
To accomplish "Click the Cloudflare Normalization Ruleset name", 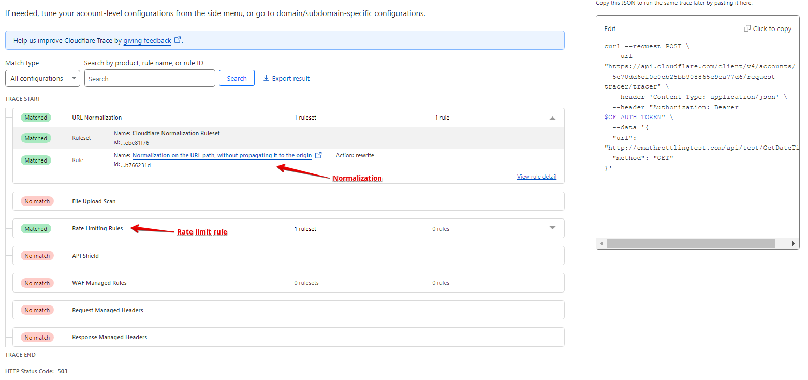I will 176,133.
